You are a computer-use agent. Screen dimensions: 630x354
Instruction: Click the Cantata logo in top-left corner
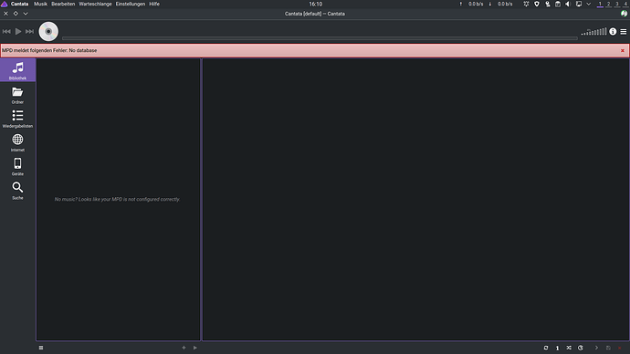(5, 4)
